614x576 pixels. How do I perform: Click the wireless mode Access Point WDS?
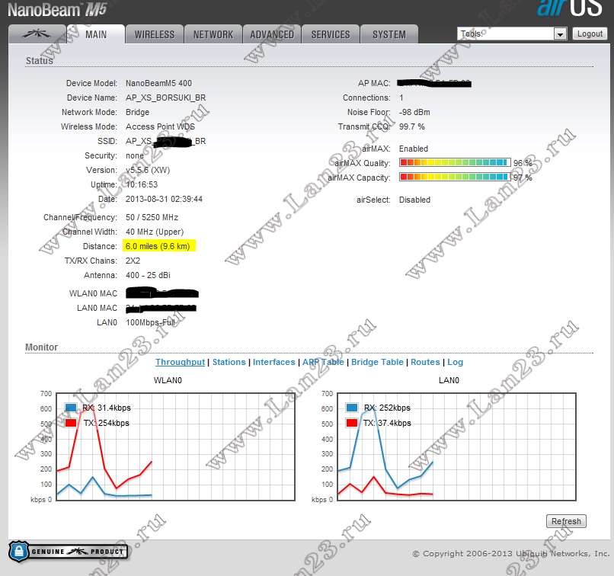[x=160, y=126]
